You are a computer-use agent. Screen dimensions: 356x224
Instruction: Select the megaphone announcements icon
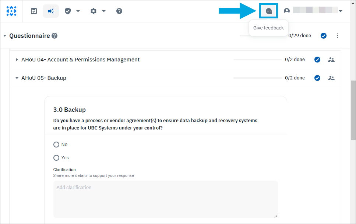[x=51, y=11]
